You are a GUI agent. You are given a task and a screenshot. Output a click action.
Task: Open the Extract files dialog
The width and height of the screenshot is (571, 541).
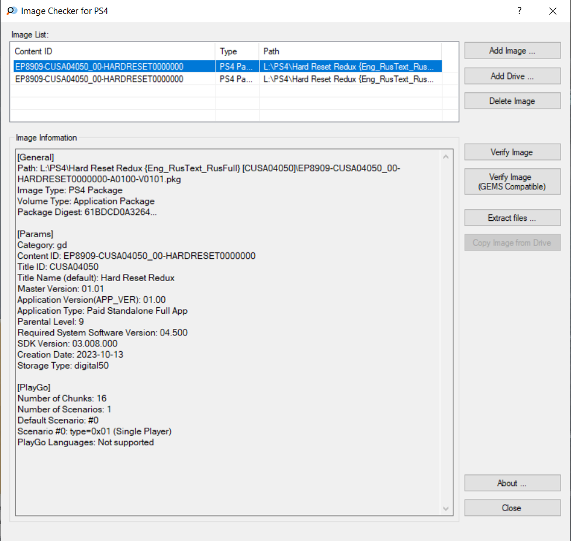512,218
